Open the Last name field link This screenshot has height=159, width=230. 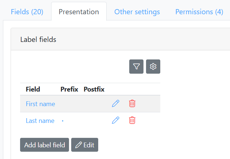coord(40,121)
